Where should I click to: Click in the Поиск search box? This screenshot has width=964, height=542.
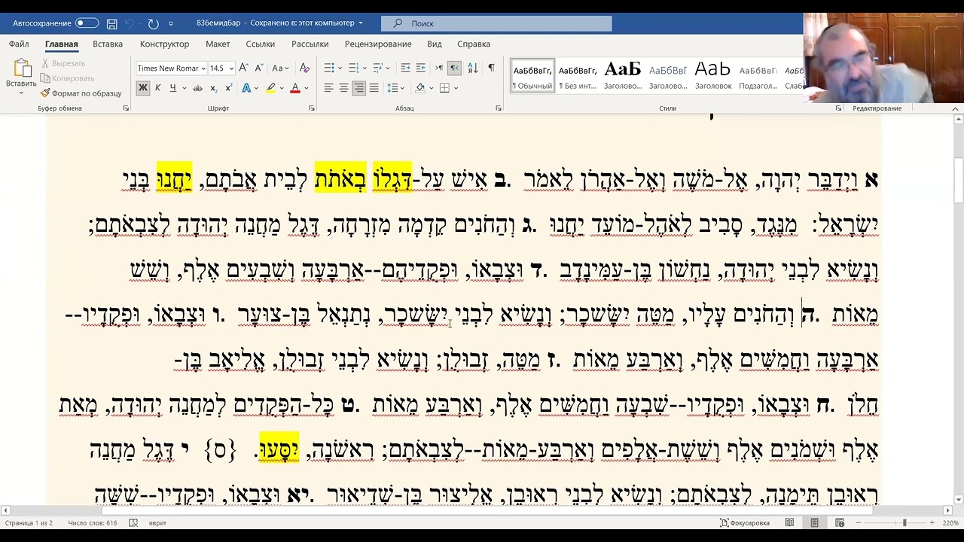[496, 23]
